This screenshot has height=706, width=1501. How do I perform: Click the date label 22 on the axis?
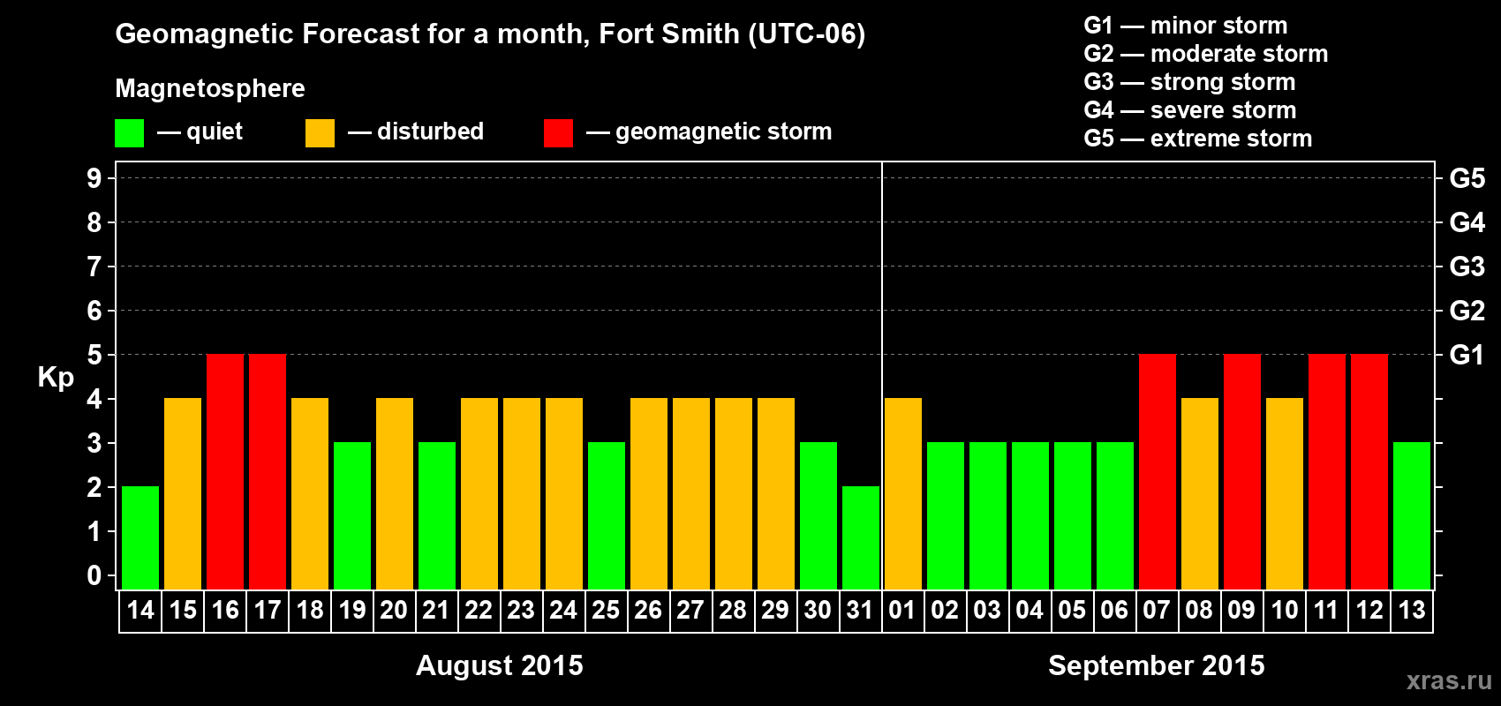pyautogui.click(x=479, y=611)
